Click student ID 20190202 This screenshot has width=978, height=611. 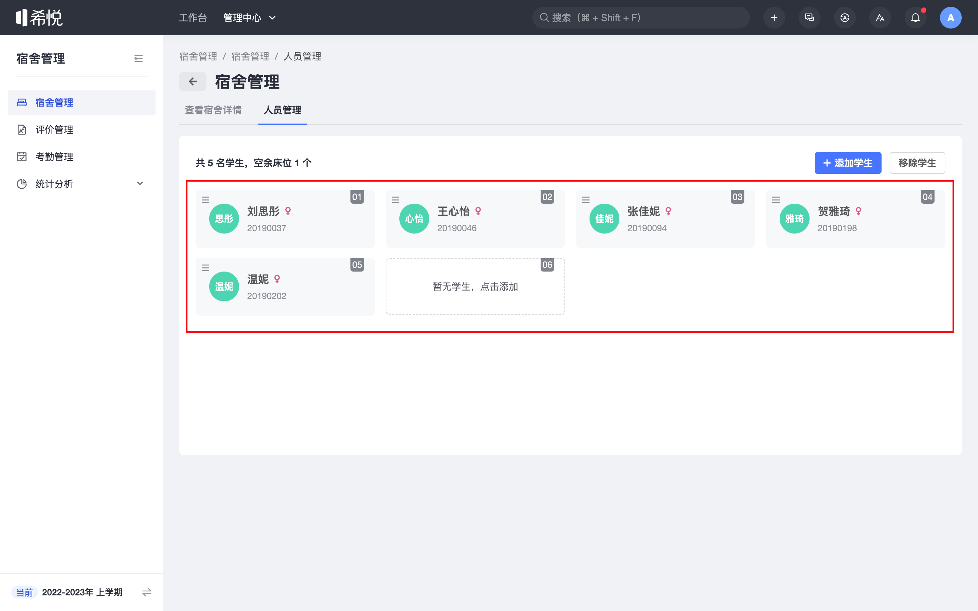[x=267, y=296]
